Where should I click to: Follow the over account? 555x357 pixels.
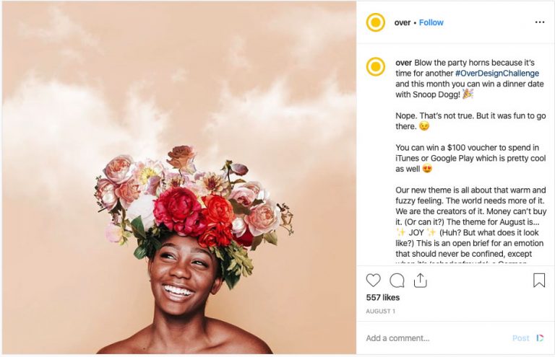click(431, 22)
